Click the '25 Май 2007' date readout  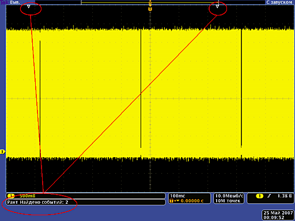278,213
